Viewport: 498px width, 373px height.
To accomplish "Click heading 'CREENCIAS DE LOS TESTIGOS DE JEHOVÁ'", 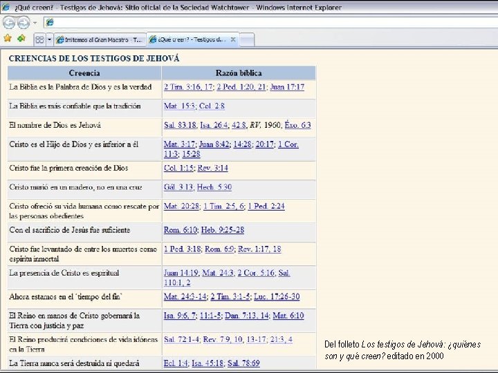I will tap(94, 58).
